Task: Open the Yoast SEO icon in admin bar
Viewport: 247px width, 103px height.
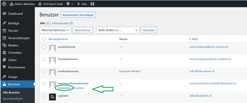Action: click(x=92, y=4)
